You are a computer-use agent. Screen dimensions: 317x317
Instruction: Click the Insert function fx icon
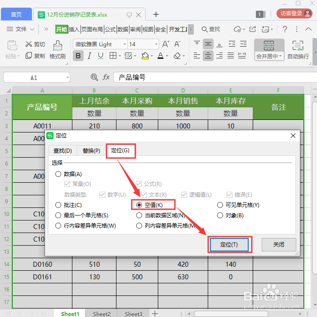click(106, 77)
